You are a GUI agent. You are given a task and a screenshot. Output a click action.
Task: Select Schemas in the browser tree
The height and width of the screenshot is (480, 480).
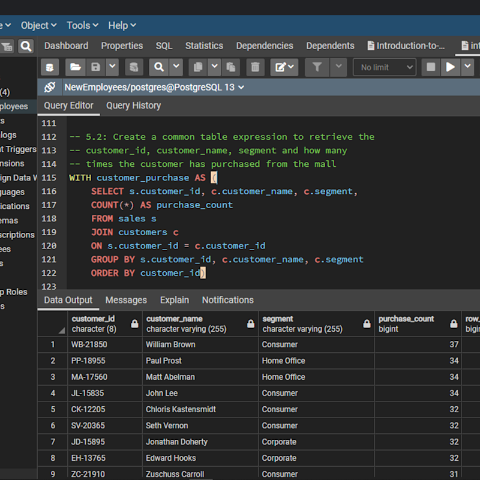click(x=14, y=221)
